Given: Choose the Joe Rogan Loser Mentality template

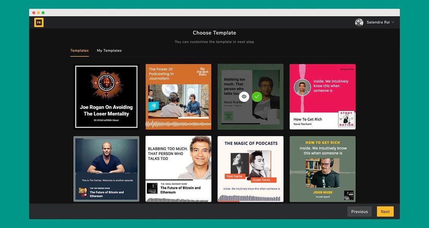Looking at the screenshot, I should (106, 97).
